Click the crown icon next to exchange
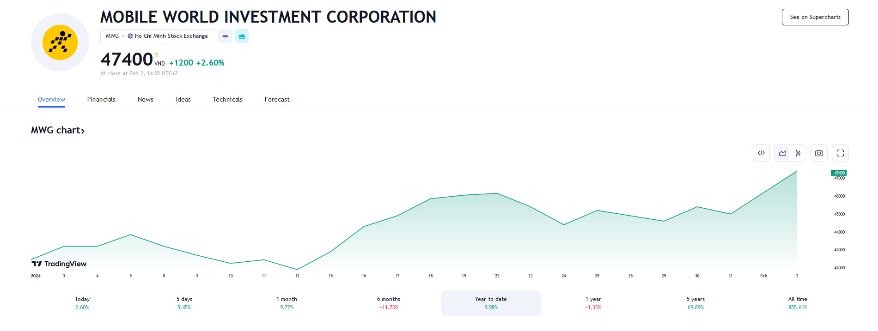The width and height of the screenshot is (878, 331). coord(242,36)
